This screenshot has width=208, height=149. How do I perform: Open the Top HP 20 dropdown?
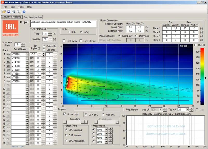click(187, 109)
